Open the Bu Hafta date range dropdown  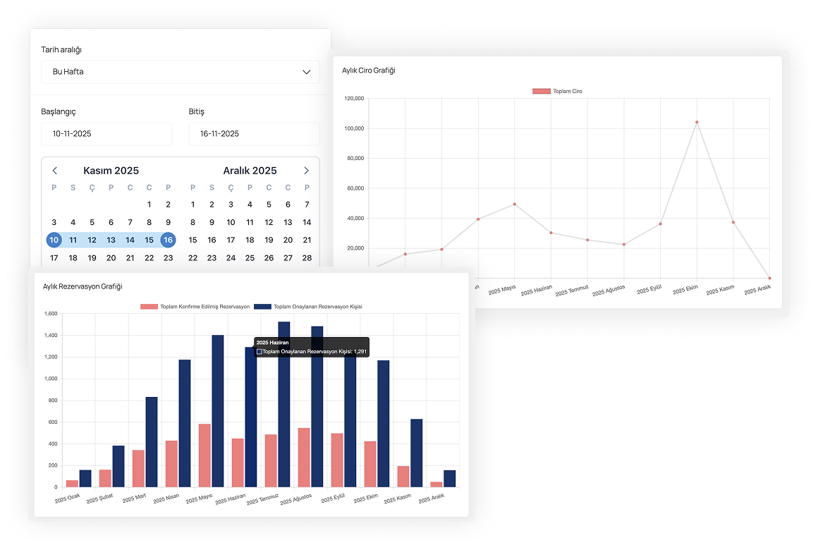click(180, 72)
